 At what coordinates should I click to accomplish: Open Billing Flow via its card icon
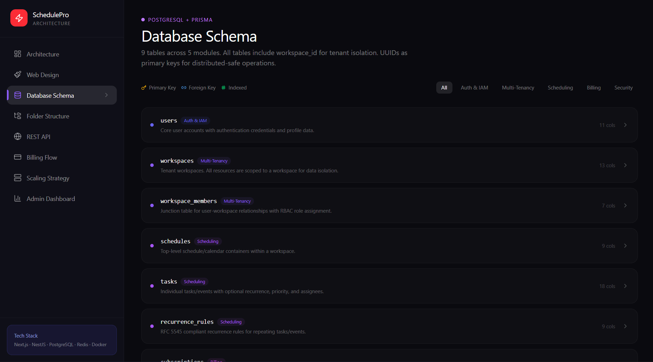[18, 157]
